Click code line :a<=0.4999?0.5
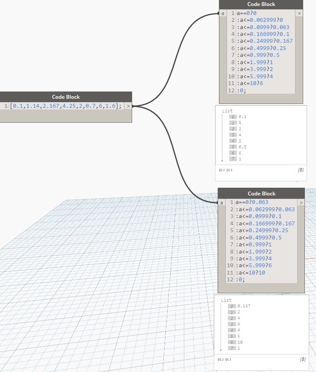Image resolution: width=316 pixels, height=372 pixels. [x=259, y=238]
